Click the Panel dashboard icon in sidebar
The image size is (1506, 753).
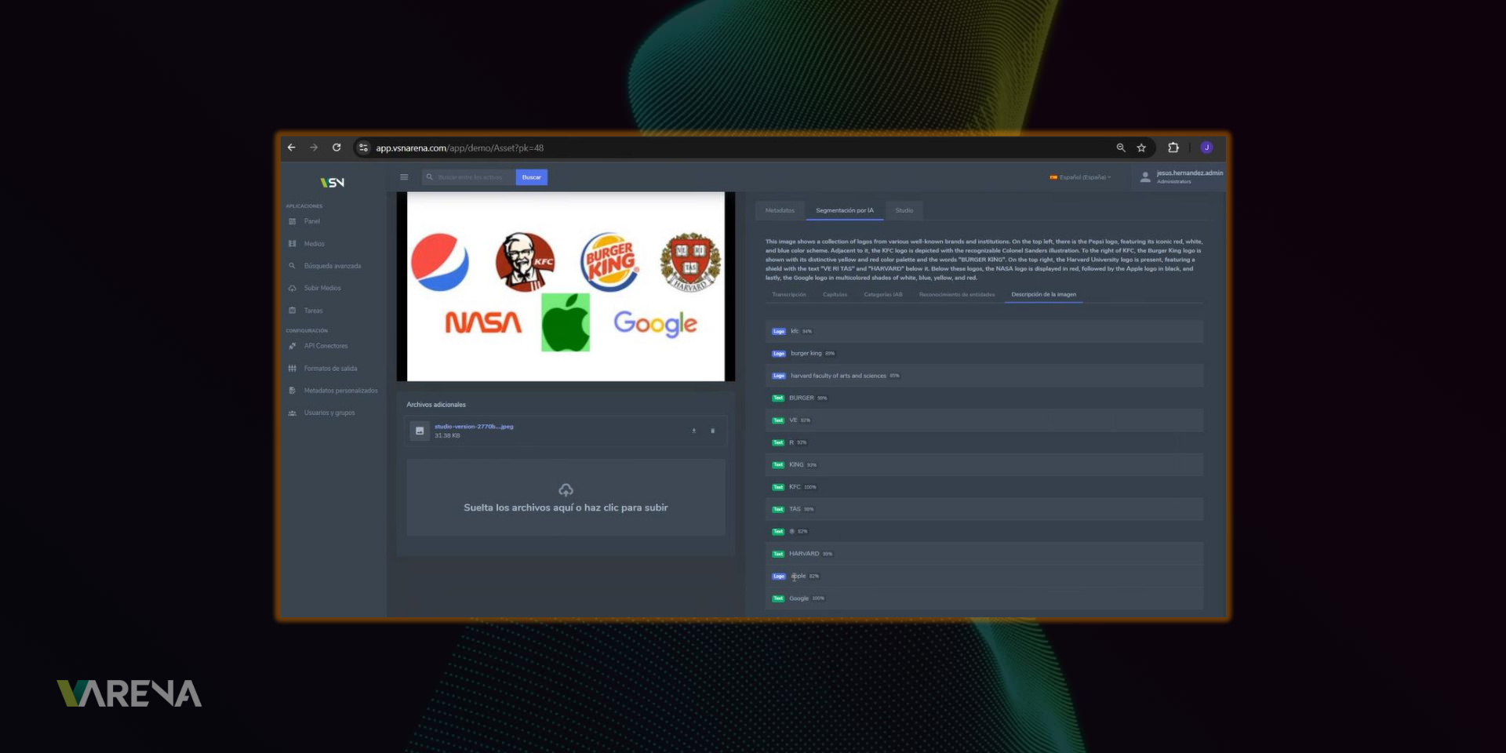293,221
